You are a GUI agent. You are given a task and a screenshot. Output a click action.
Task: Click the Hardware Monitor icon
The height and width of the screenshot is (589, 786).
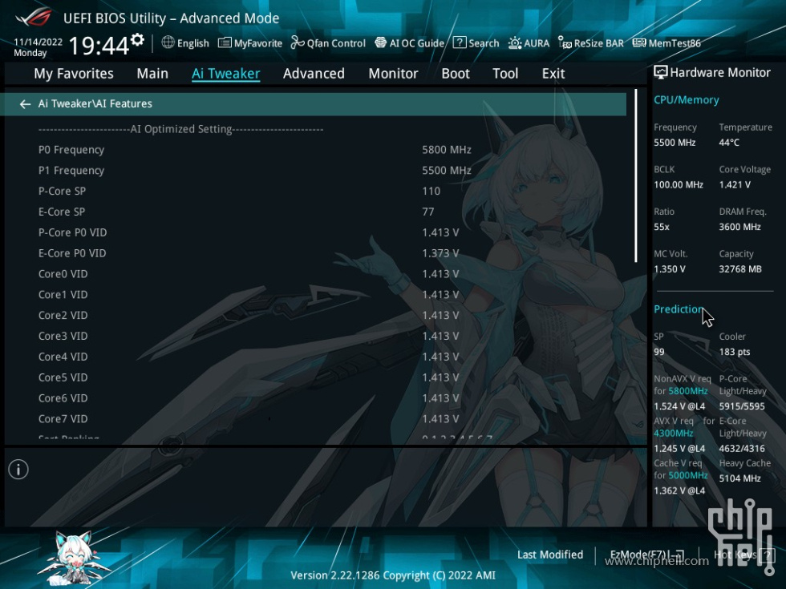(661, 73)
